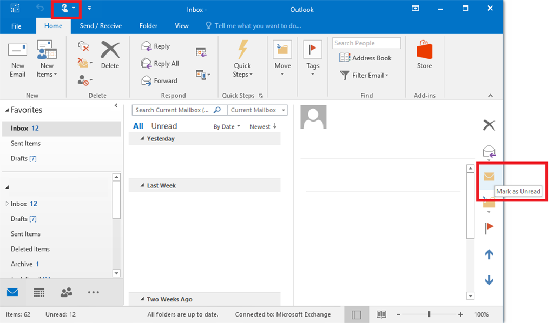Screen dimensions: 554x323
Task: Select Inbox under Favorites
Action: pos(62,129)
